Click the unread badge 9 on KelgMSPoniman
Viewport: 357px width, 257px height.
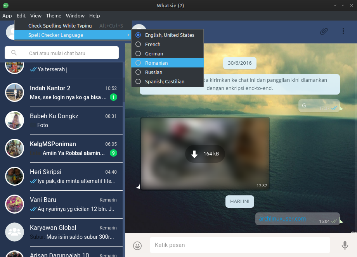(x=113, y=153)
